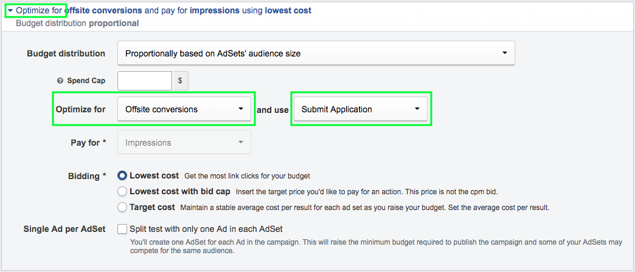Click 'lowest cost' in the header summary
The height and width of the screenshot is (272, 635).
click(288, 11)
